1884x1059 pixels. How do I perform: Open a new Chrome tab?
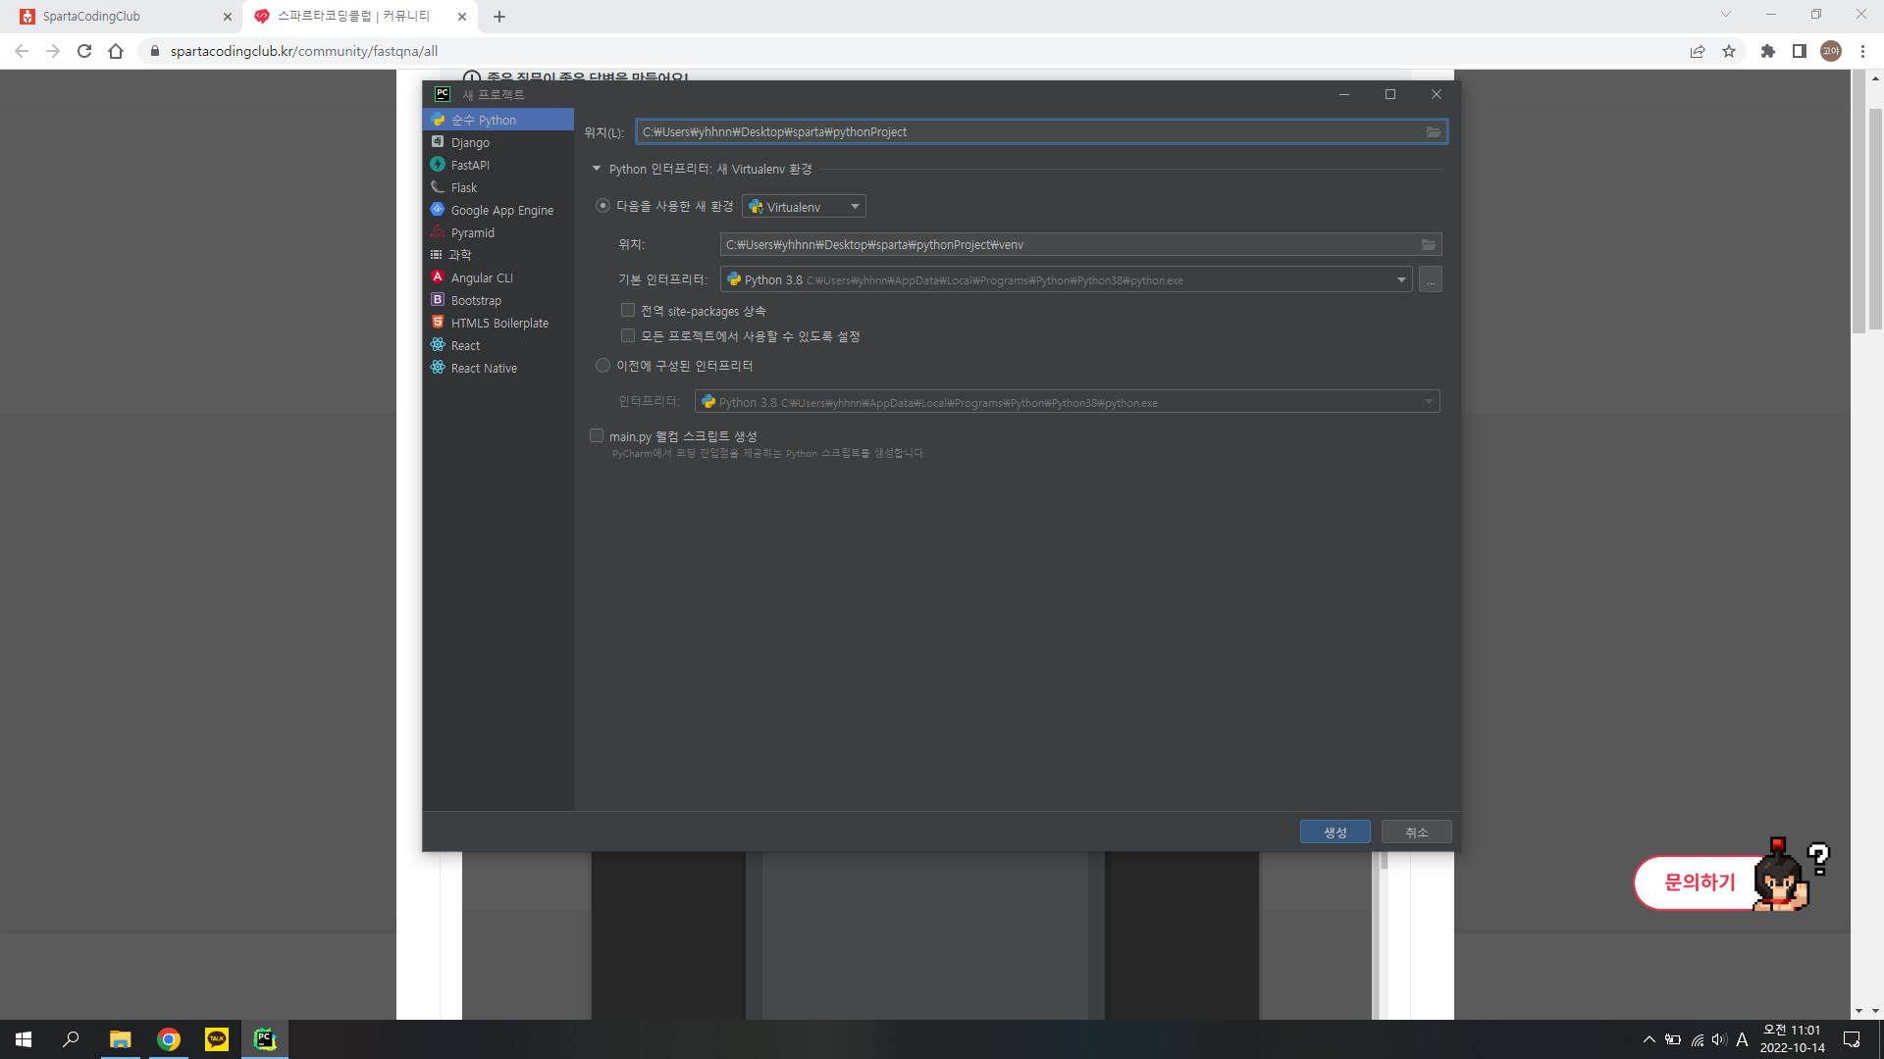pyautogui.click(x=499, y=17)
